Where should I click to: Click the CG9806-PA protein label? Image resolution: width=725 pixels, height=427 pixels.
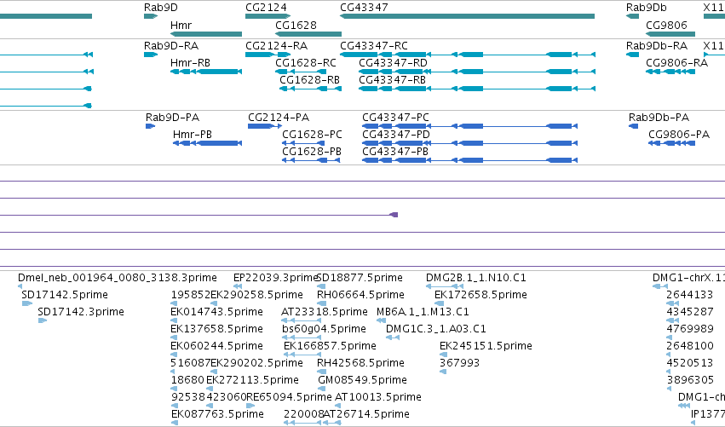tap(679, 135)
